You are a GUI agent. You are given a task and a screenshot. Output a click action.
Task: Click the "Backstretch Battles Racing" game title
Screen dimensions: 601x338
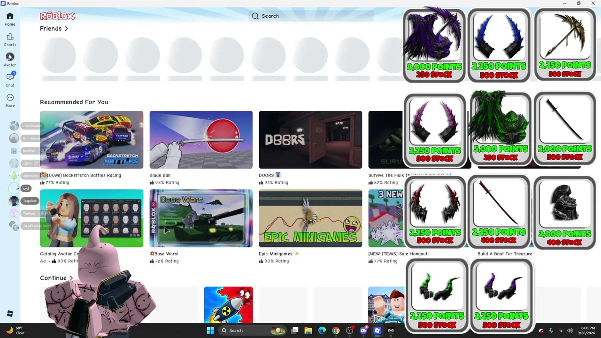coord(80,175)
